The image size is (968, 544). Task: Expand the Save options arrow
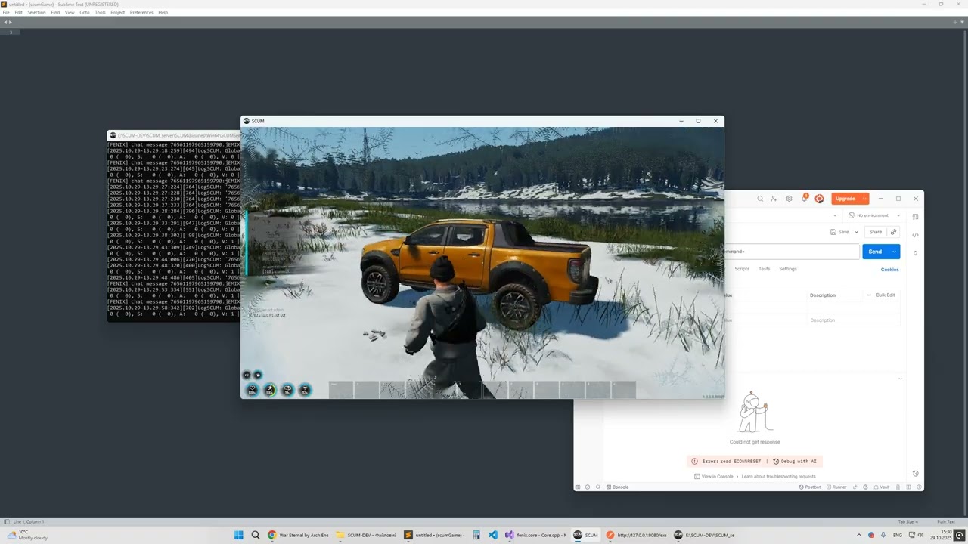pyautogui.click(x=856, y=232)
